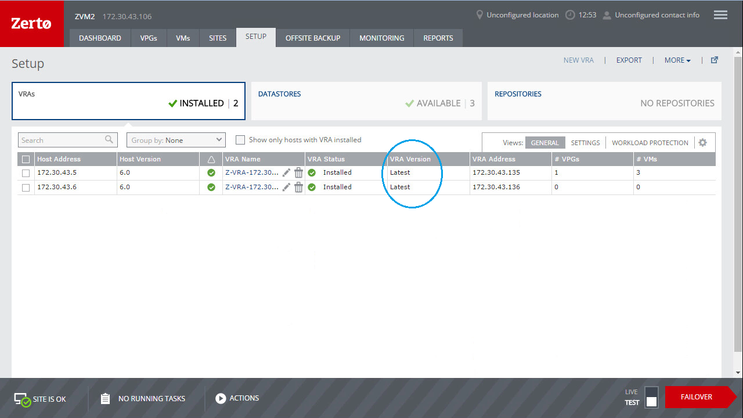
Task: Toggle the Live/Test failover switch
Action: (x=651, y=397)
